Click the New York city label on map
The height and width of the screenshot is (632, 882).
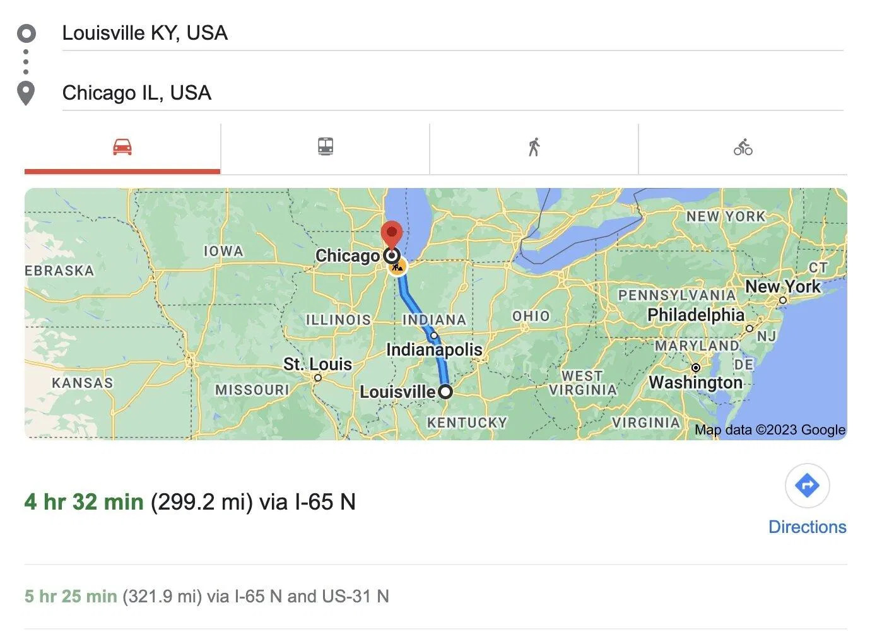(x=782, y=287)
